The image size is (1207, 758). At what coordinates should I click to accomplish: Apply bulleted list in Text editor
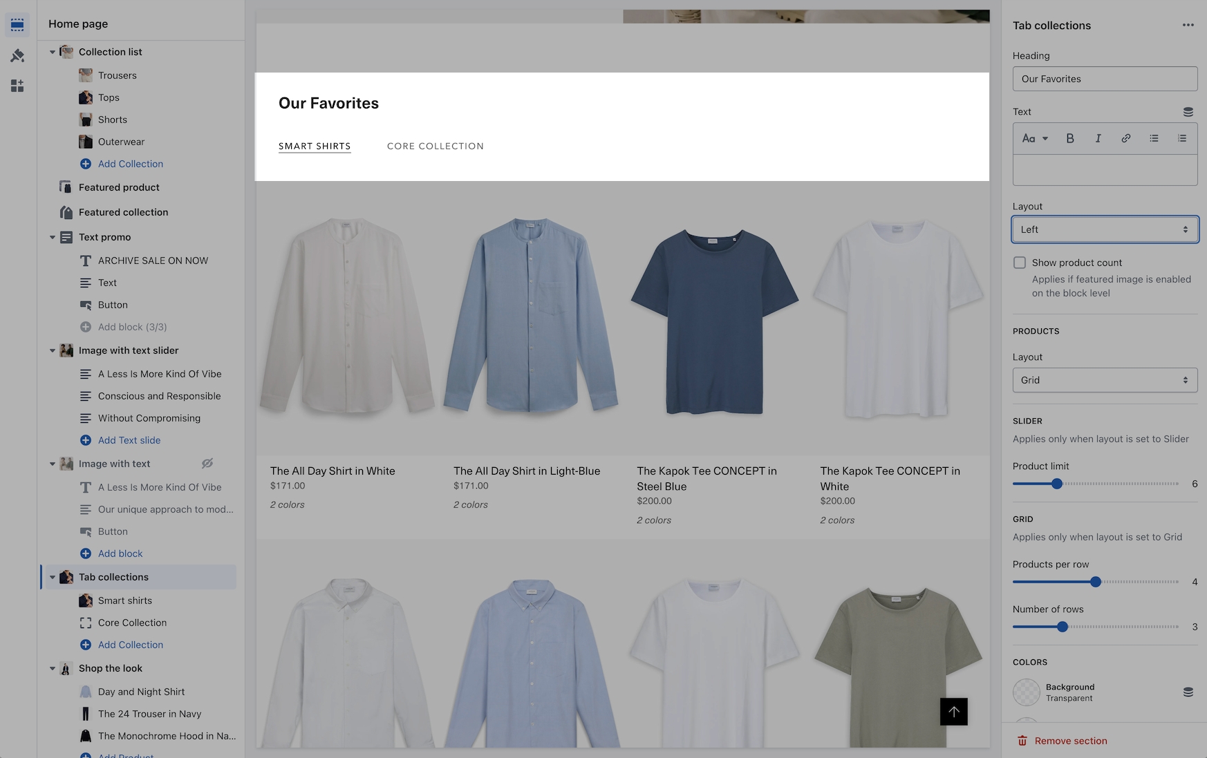point(1154,138)
